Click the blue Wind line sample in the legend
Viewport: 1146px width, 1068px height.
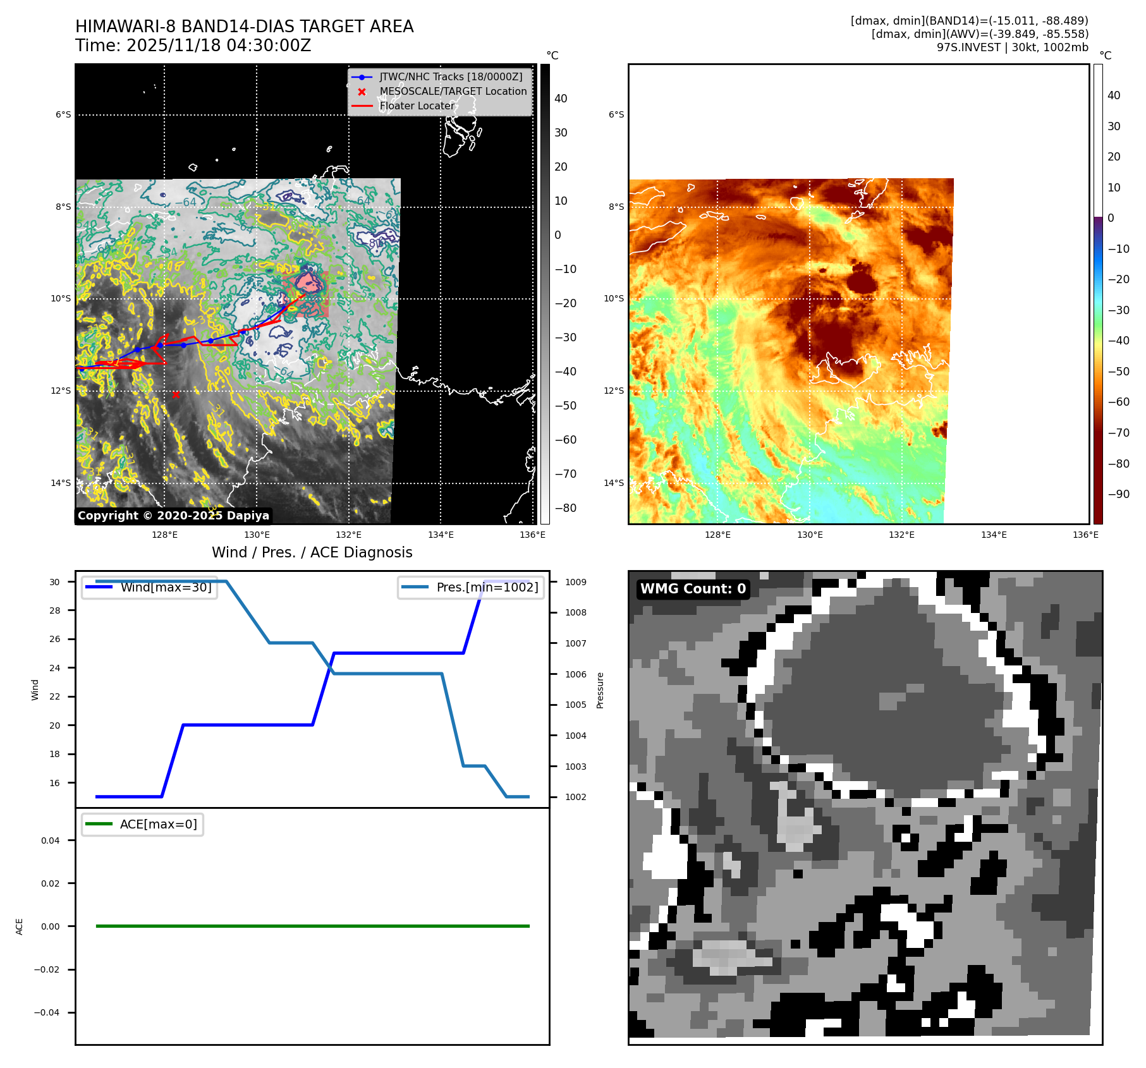point(99,587)
